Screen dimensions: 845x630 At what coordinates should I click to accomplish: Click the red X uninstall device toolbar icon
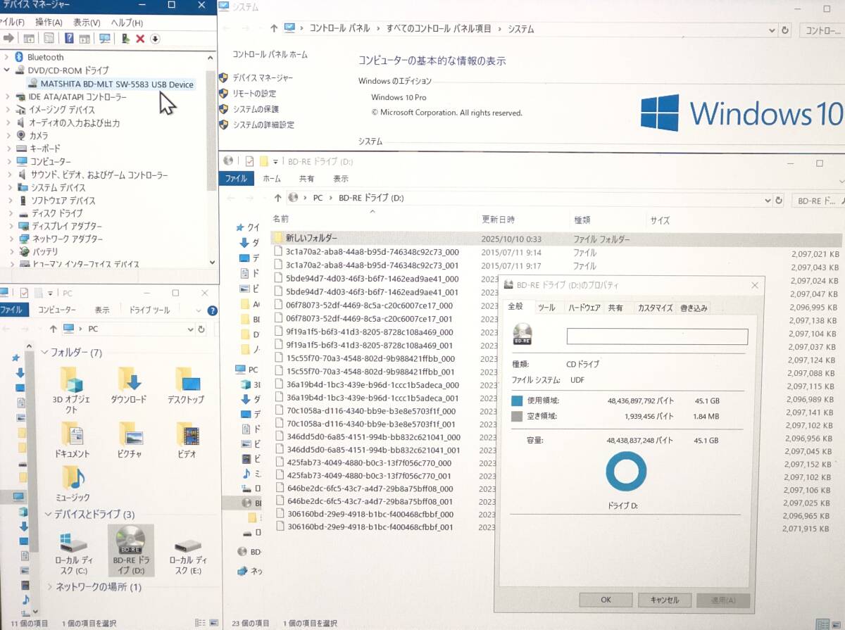click(140, 39)
